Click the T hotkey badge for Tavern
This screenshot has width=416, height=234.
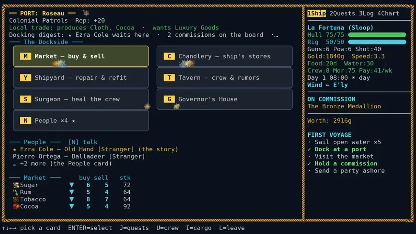[x=169, y=78]
